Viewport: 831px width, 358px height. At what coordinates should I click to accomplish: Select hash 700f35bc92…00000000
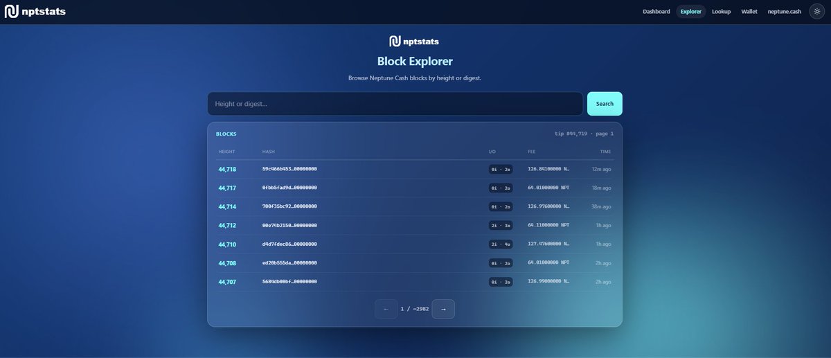[289, 206]
